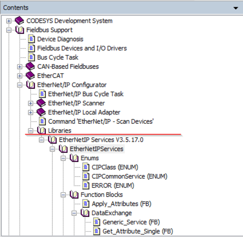
Task: Click the purple book icon beside EtherNet/IP Scanner
Action: coord(41,103)
